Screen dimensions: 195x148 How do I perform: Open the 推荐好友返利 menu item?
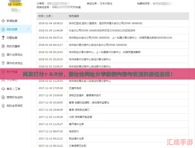pyautogui.click(x=15, y=97)
